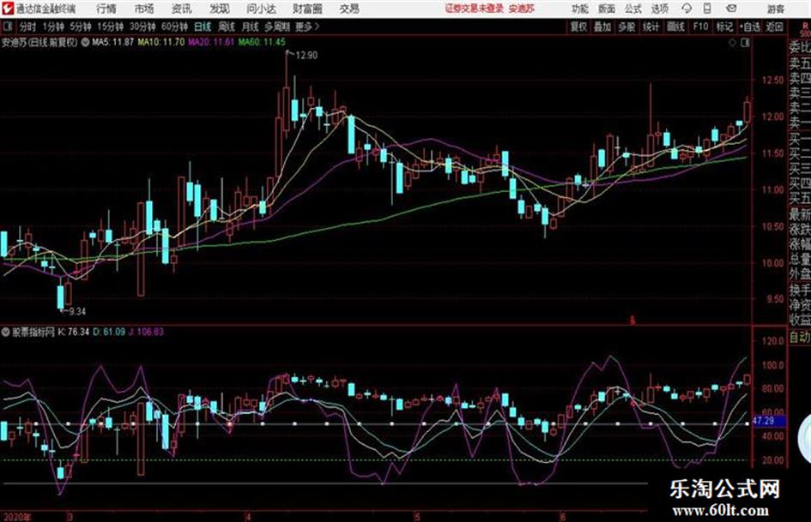Toggle the side panel icon left of 分时
The height and width of the screenshot is (522, 811).
tap(7, 27)
